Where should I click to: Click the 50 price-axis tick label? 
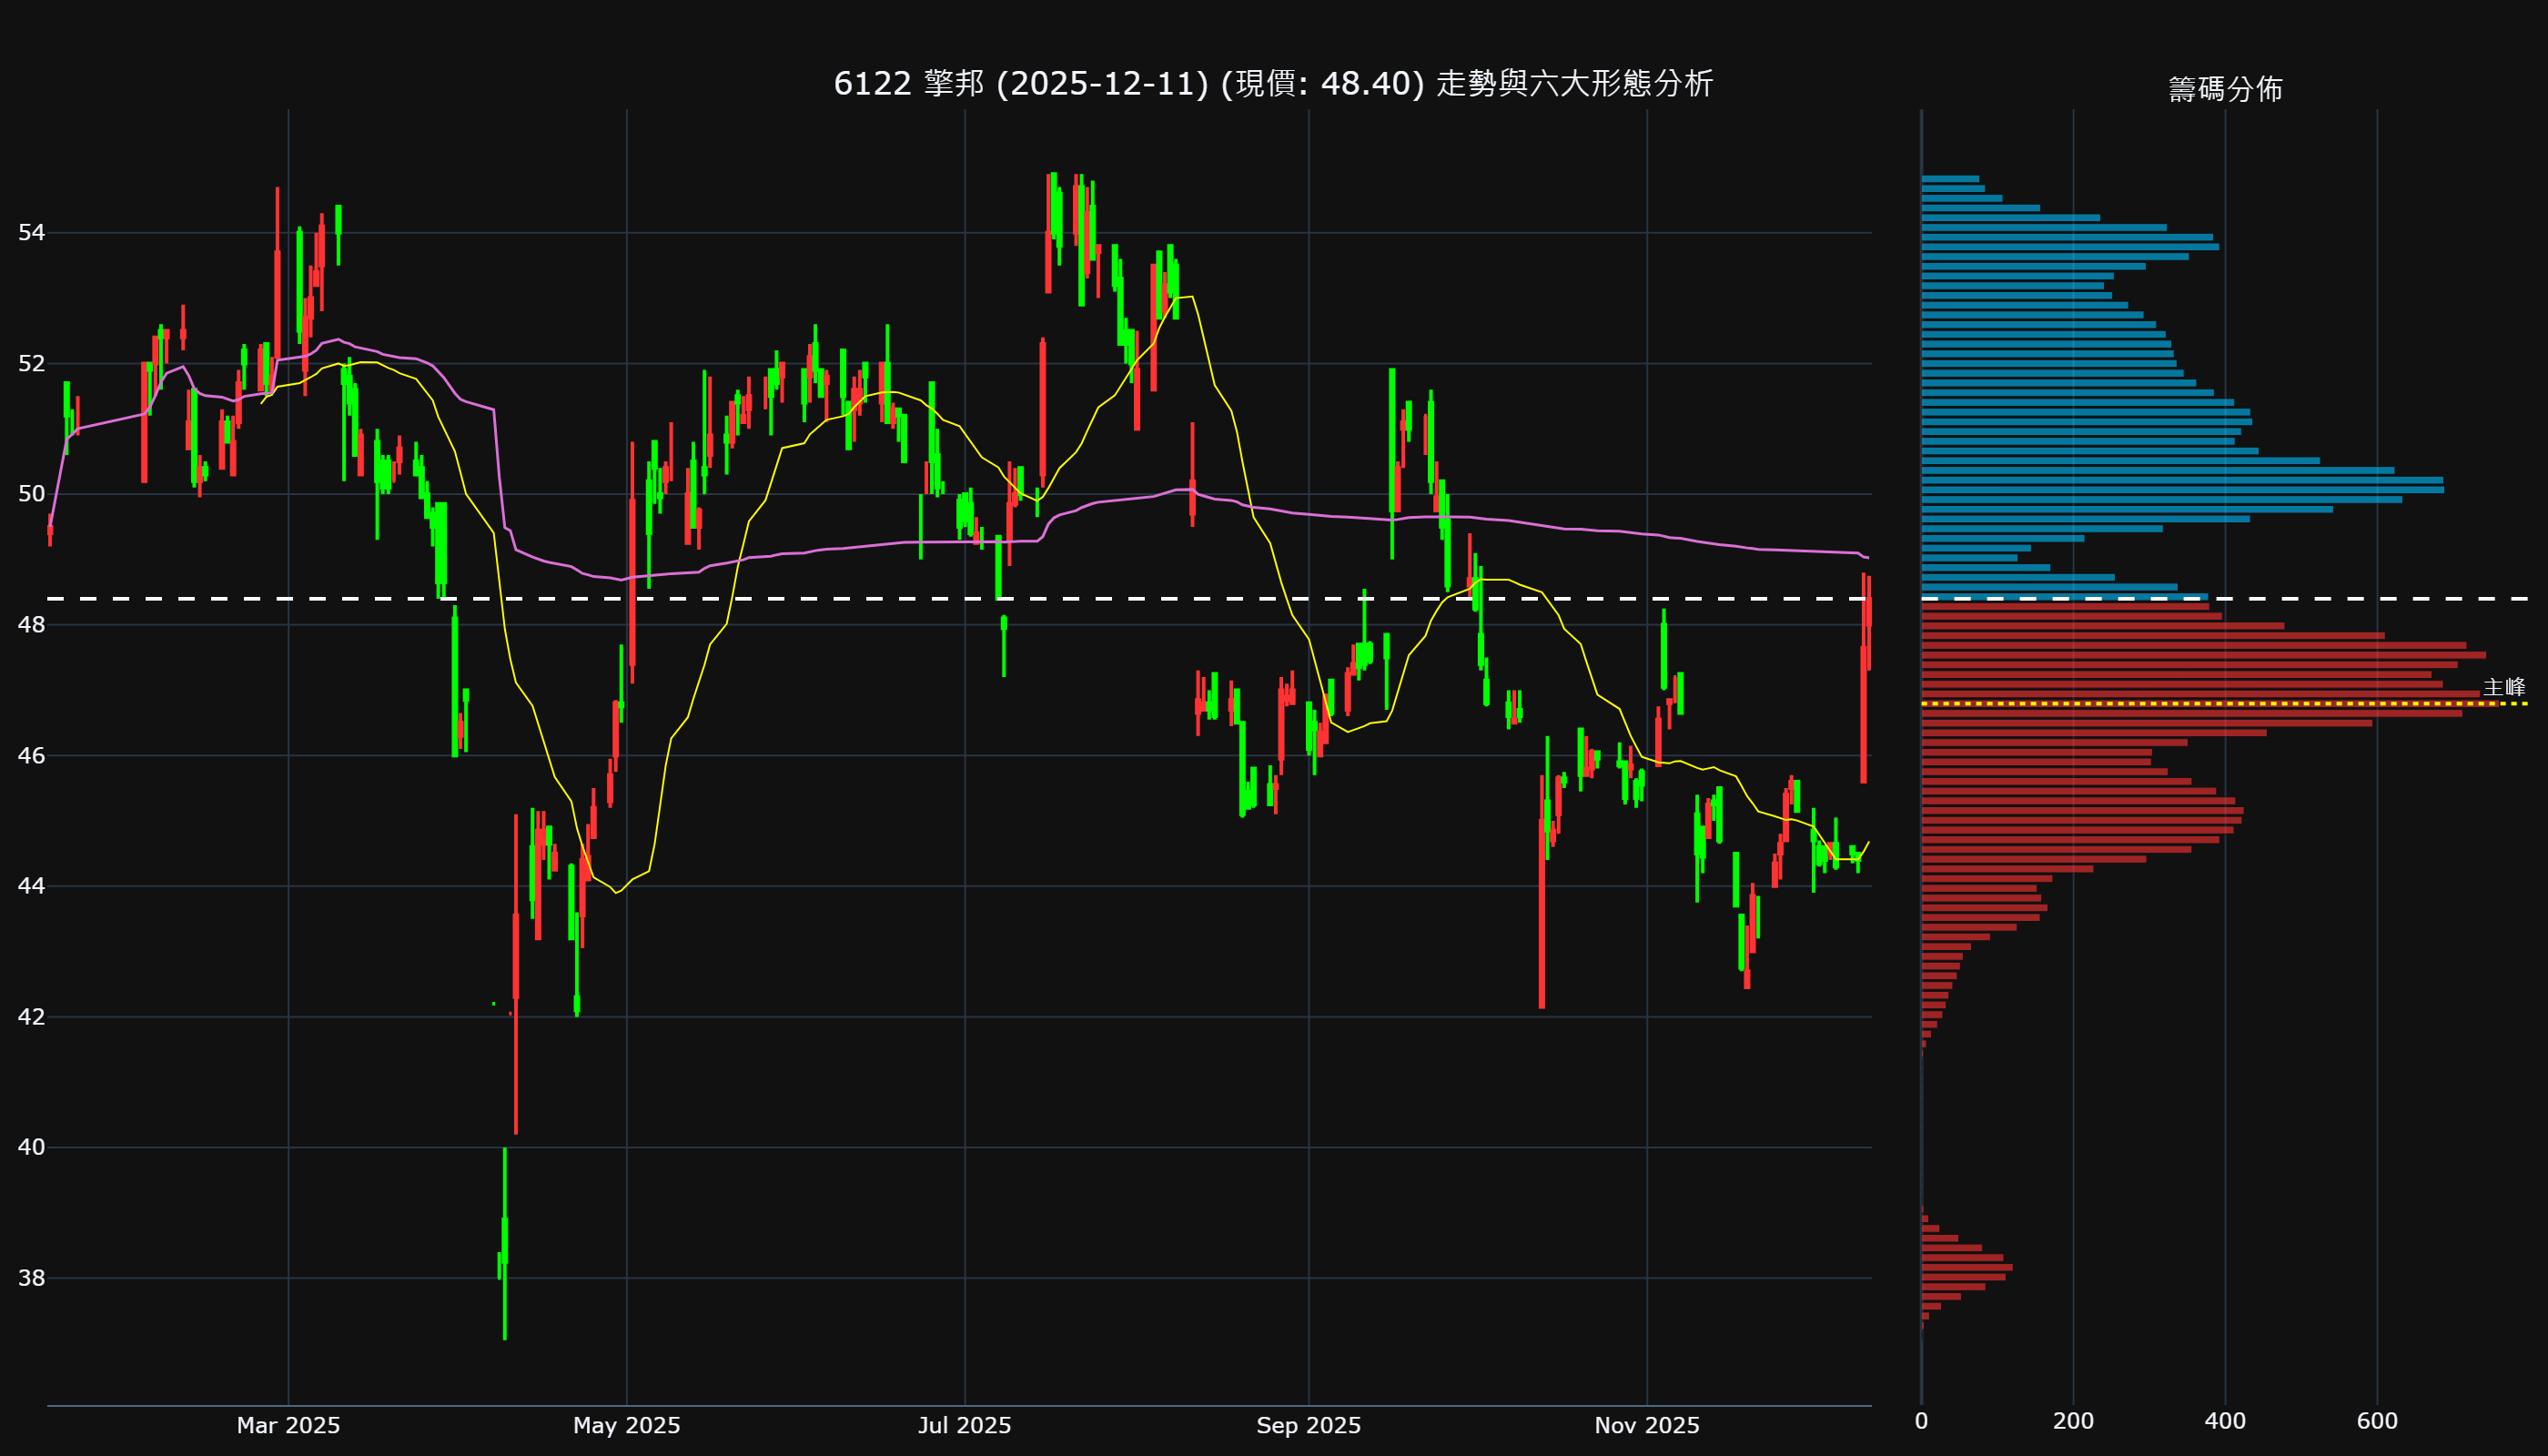click(31, 494)
